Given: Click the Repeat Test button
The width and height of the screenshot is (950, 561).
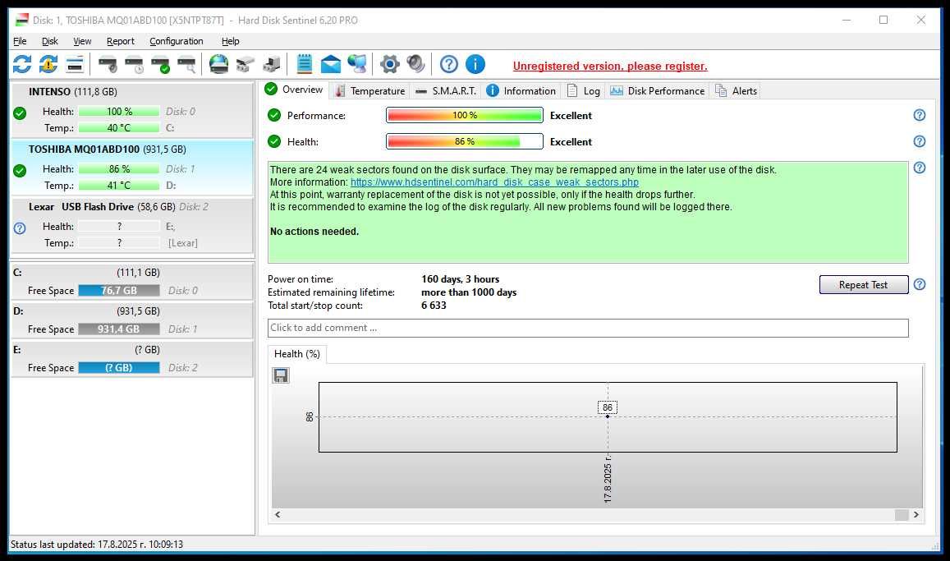Looking at the screenshot, I should [863, 285].
